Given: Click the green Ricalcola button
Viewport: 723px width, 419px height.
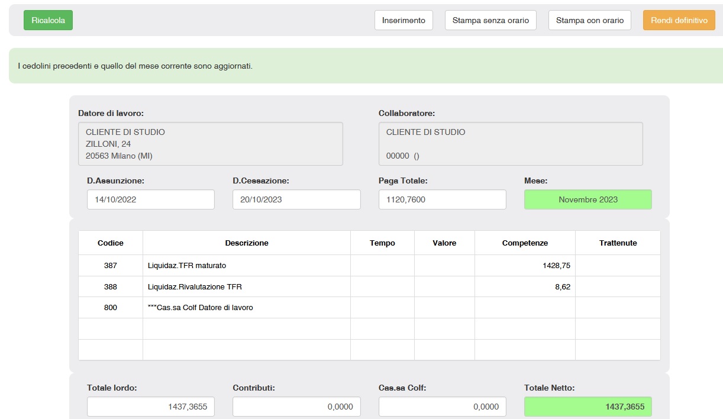Looking at the screenshot, I should (48, 20).
